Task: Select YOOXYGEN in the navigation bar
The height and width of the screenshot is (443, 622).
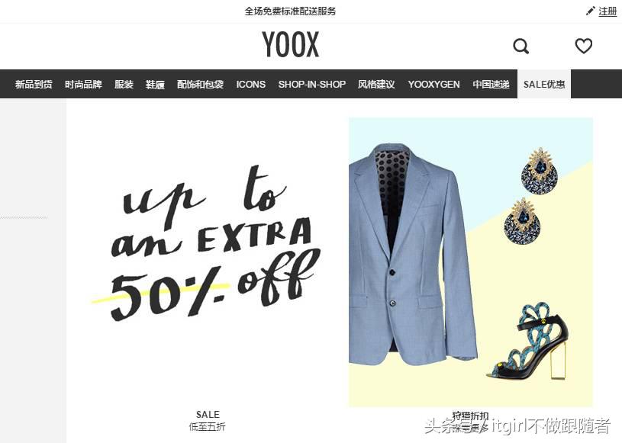Action: coord(433,85)
